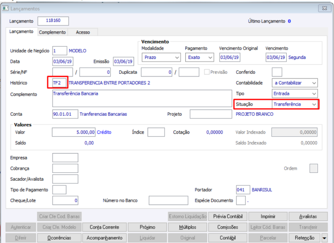Click the Cobrança input field
Image resolution: width=334 pixels, height=243 pixels.
tap(65, 168)
